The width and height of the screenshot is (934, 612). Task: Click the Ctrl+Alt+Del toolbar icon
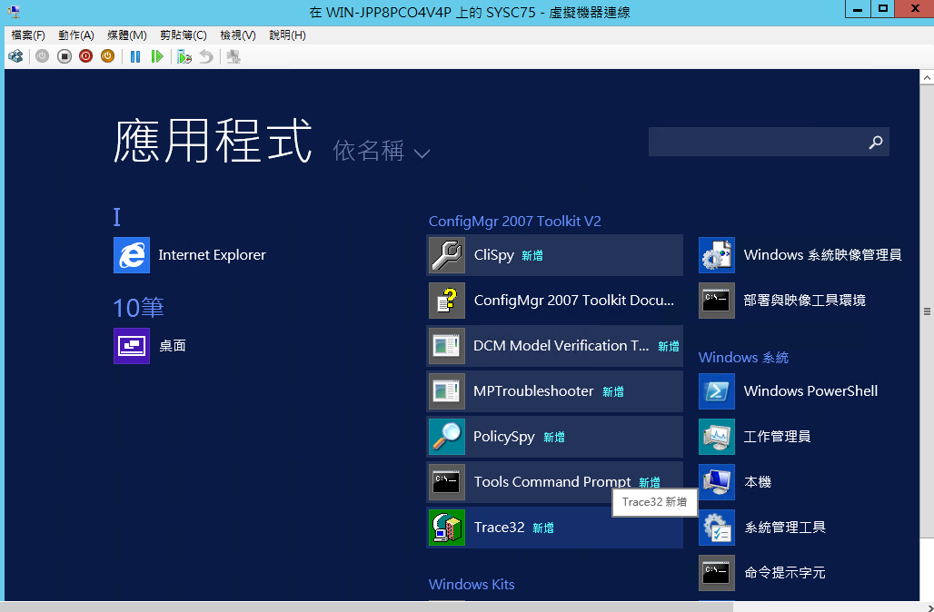point(15,56)
